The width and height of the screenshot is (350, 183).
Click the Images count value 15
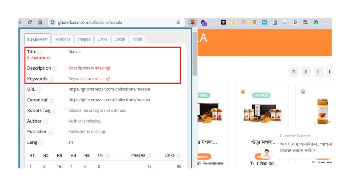pyautogui.click(x=149, y=166)
